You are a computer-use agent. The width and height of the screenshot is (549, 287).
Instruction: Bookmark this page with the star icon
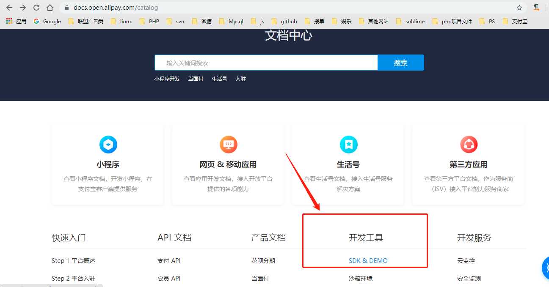[x=519, y=8]
